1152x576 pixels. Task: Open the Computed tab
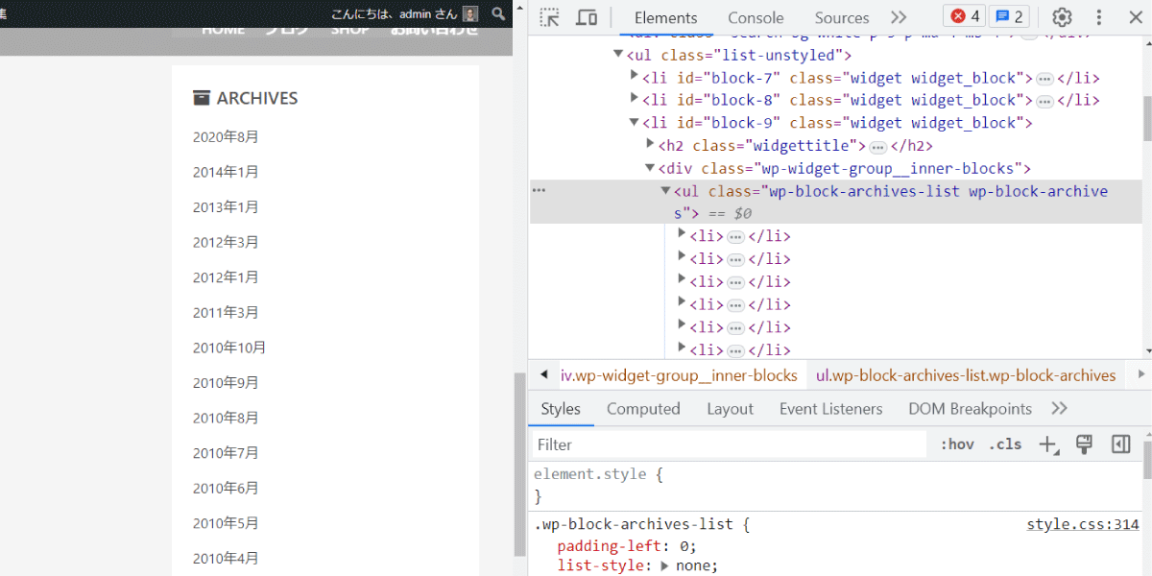[x=643, y=409]
